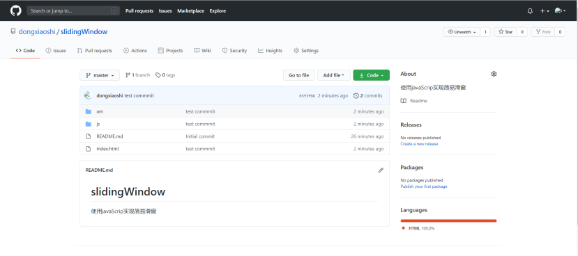The image size is (578, 256).
Task: Edit README with the pencil icon
Action: coord(381,170)
